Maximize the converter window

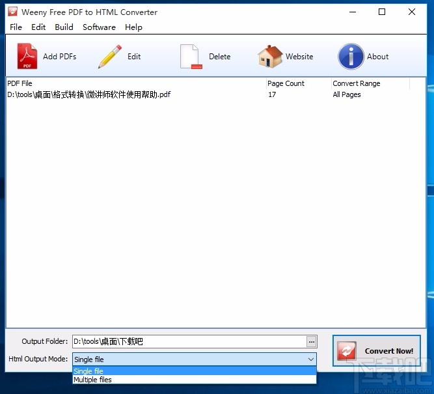pyautogui.click(x=382, y=12)
